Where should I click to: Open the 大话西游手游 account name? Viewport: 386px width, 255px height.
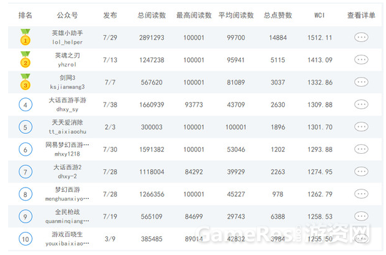(x=68, y=100)
